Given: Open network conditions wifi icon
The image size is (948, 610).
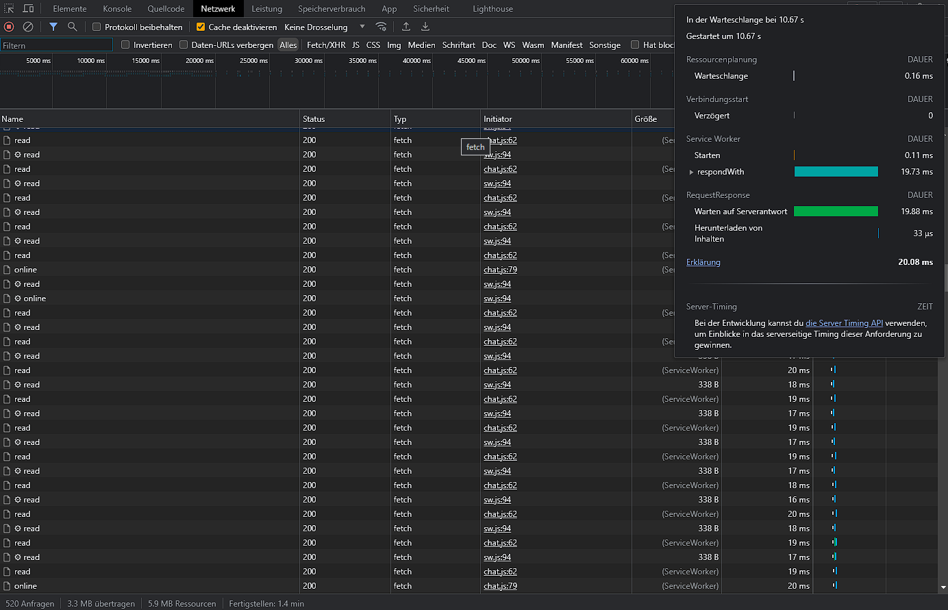Looking at the screenshot, I should point(382,27).
